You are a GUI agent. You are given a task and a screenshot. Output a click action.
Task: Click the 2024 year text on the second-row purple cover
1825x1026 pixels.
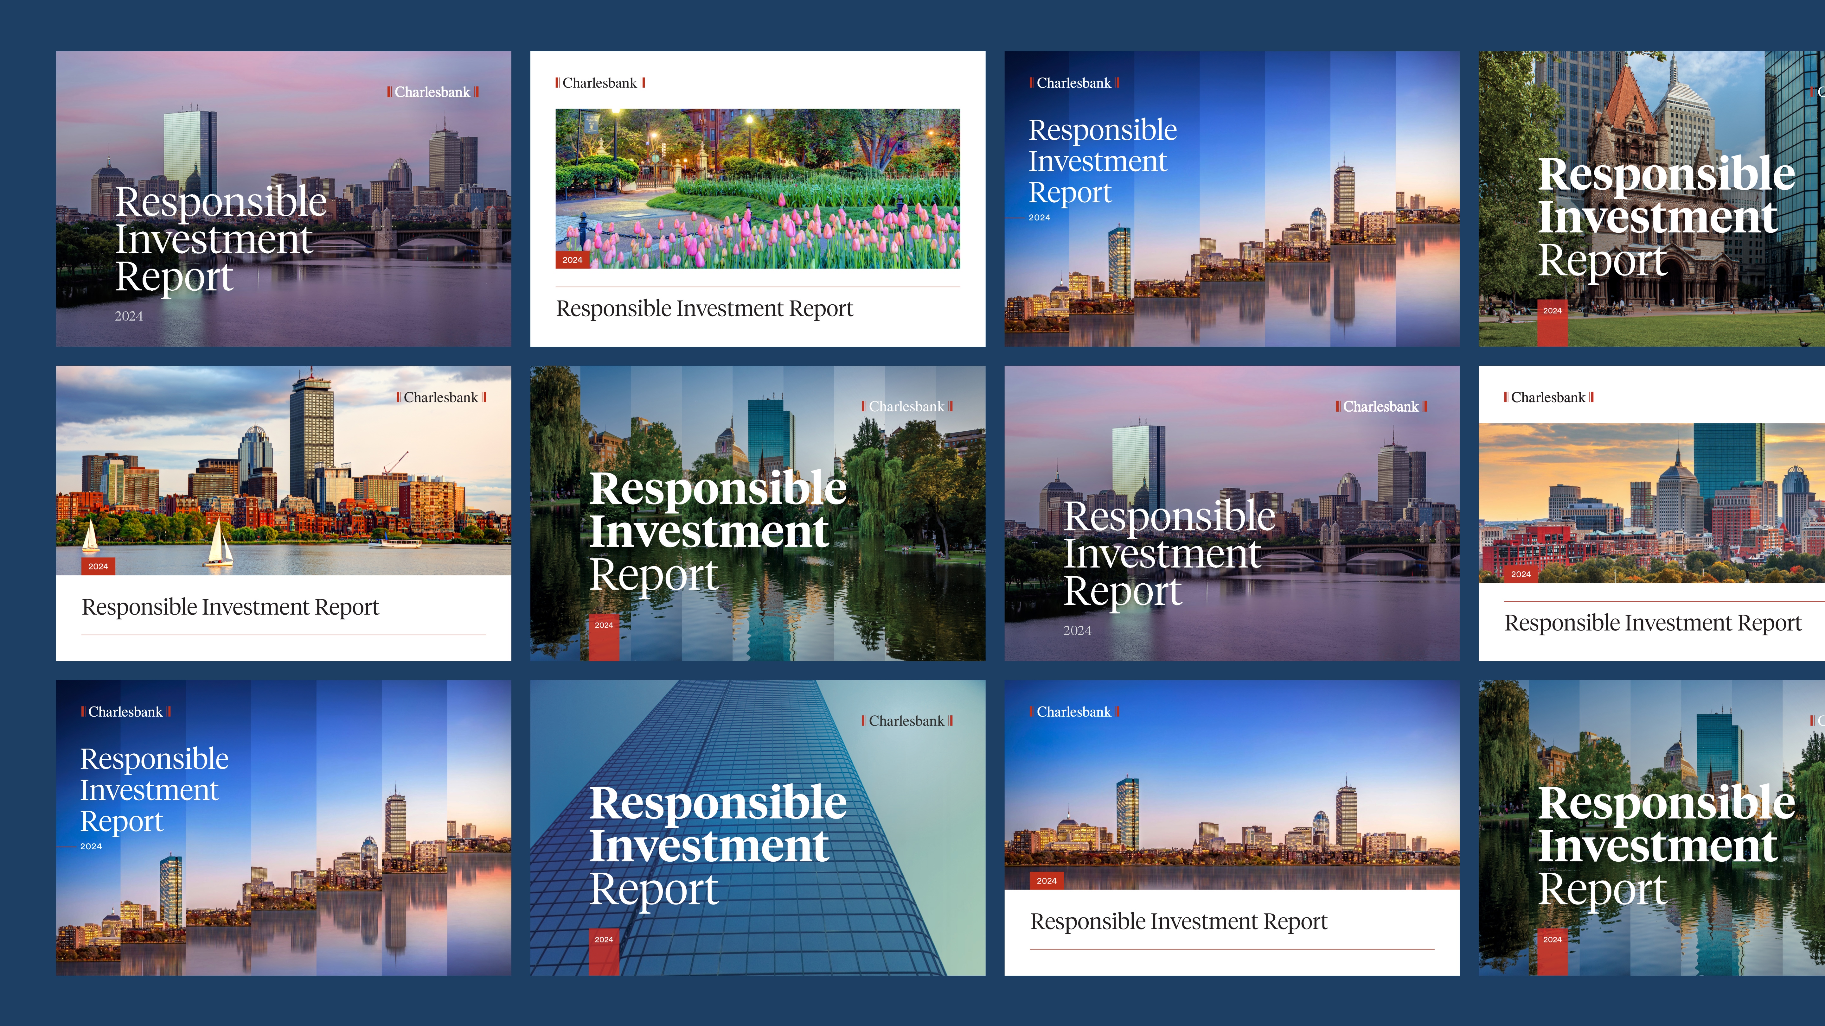click(1077, 631)
